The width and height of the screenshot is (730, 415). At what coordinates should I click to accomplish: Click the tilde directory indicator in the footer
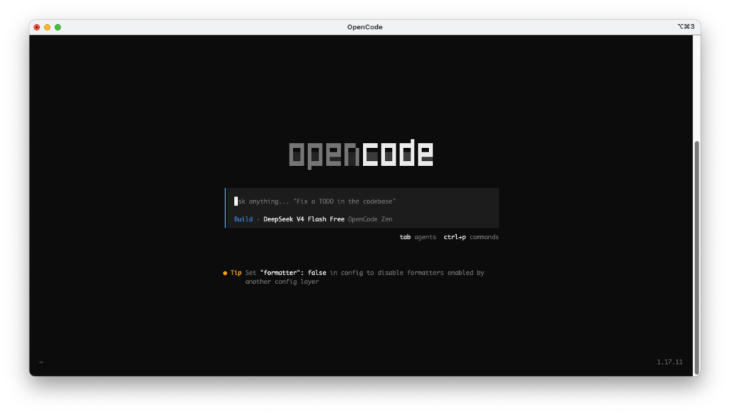pos(41,362)
